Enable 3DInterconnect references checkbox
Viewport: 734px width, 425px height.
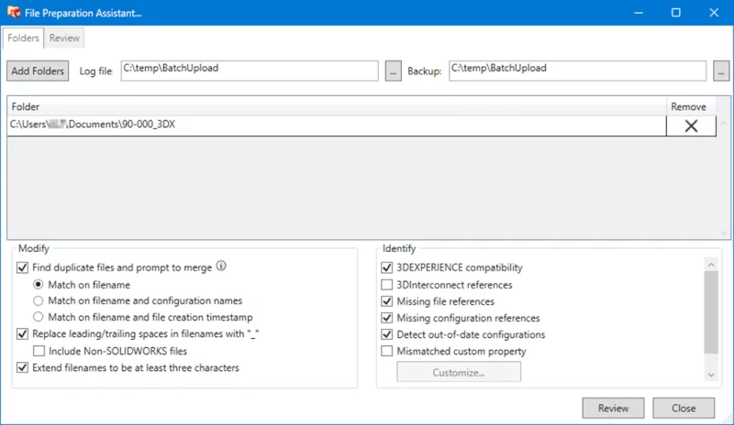(386, 285)
